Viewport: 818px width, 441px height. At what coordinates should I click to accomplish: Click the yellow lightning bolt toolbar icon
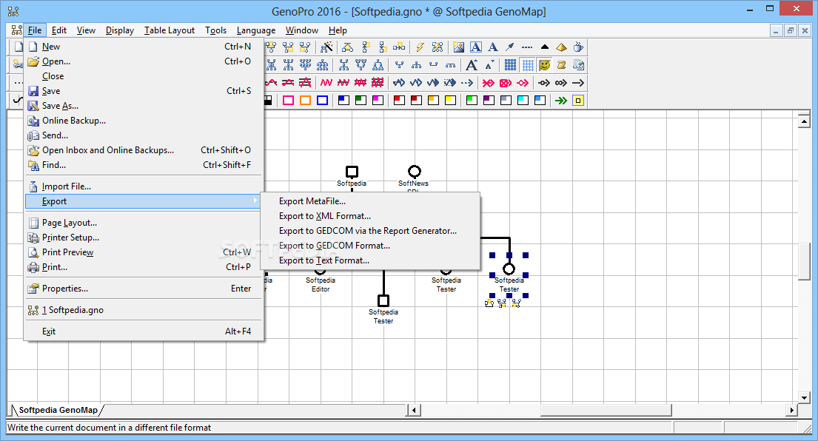point(420,47)
